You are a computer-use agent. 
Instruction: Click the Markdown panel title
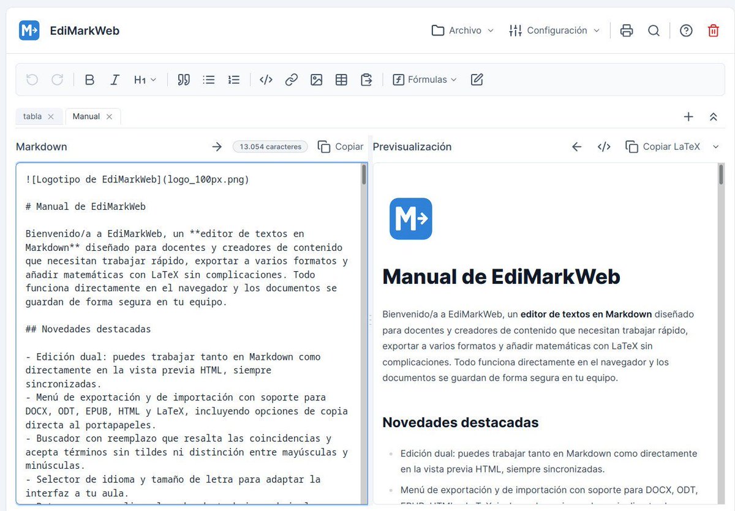point(42,147)
